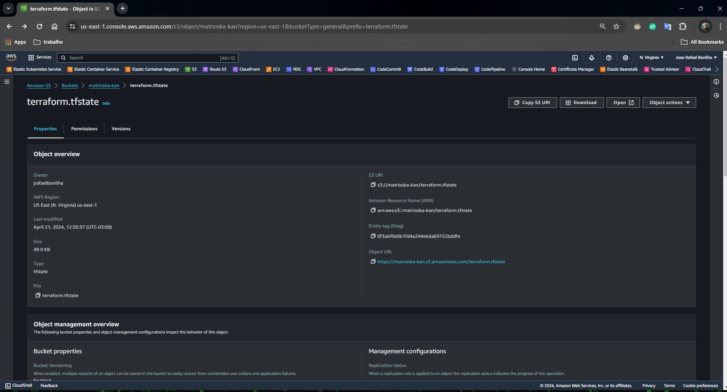
Task: Open the browser home page
Action: [55, 27]
